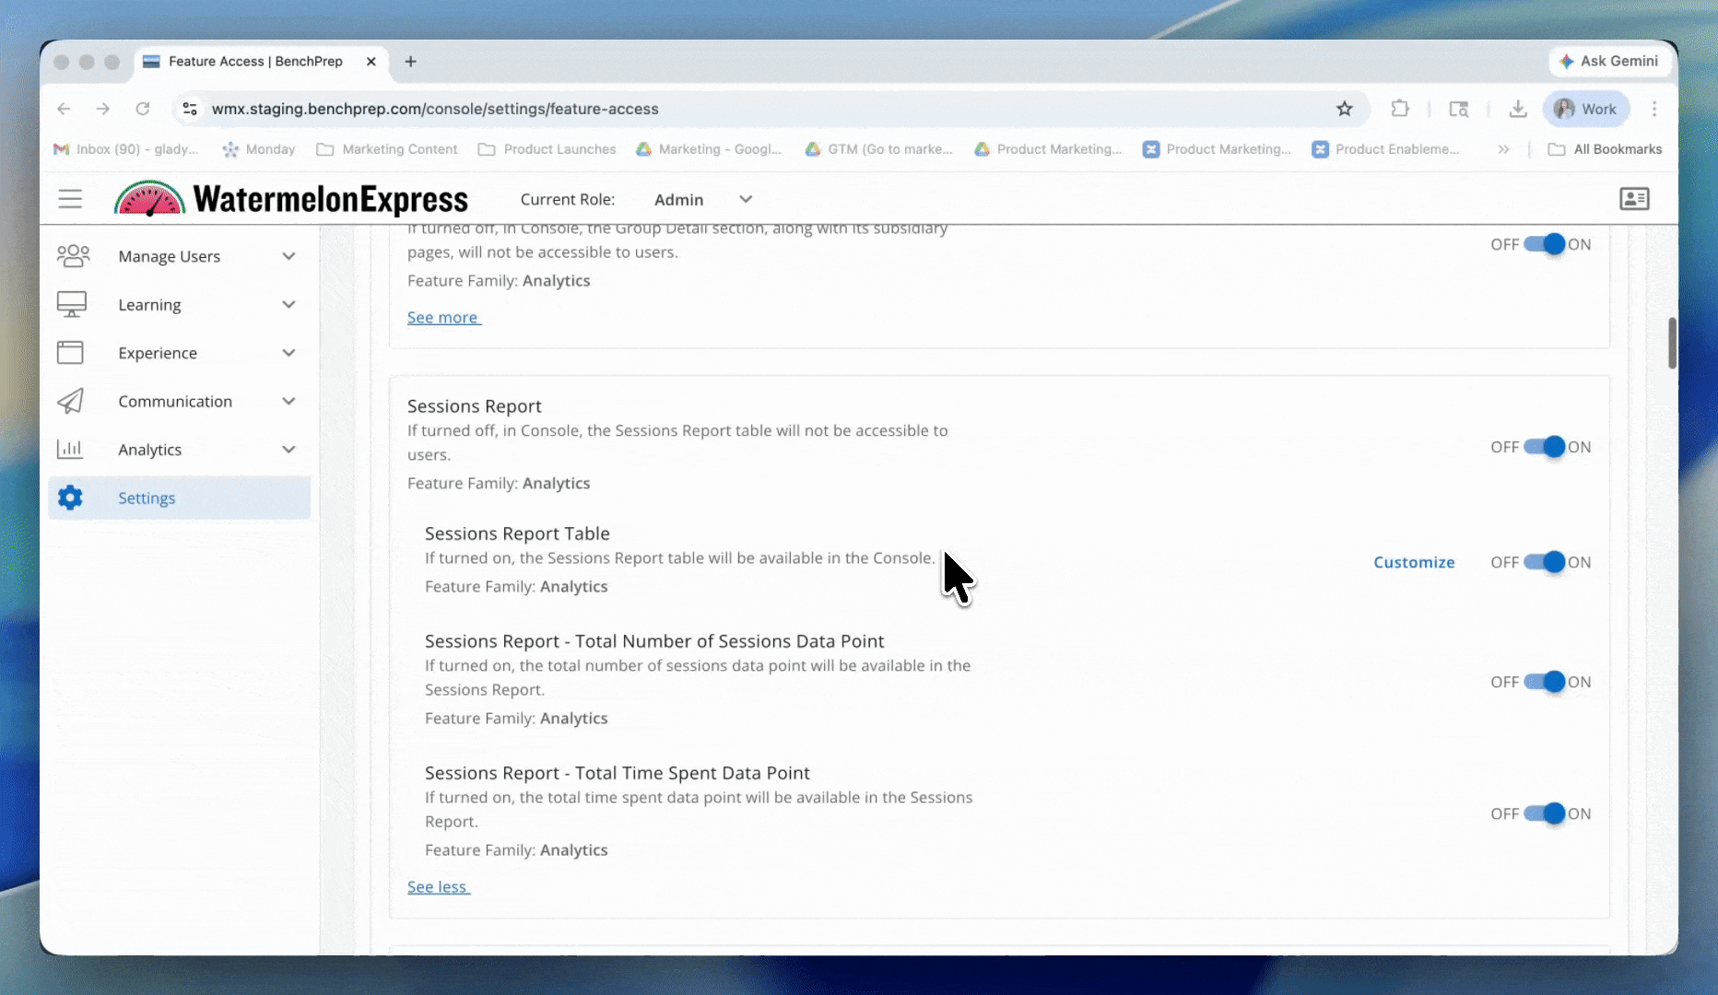Bookmark page with star icon
This screenshot has width=1718, height=995.
click(x=1345, y=109)
